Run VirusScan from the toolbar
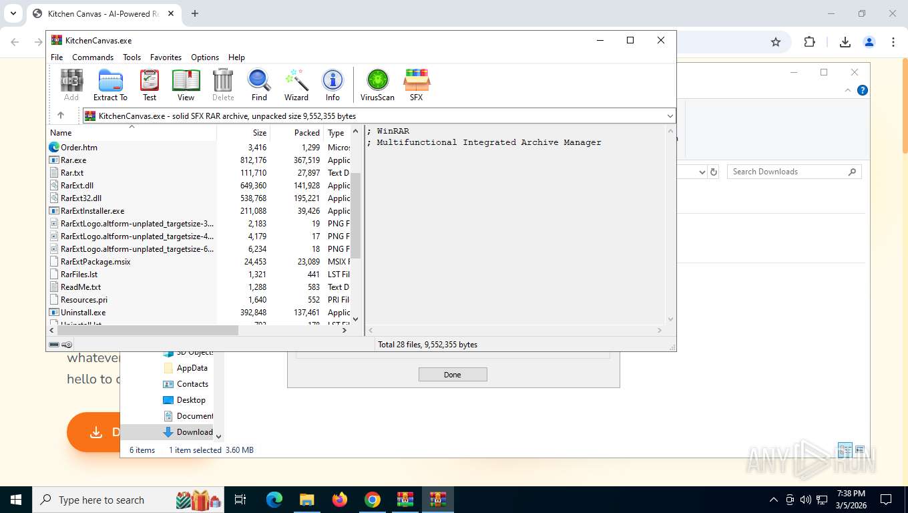Screen dimensions: 908x513 [x=377, y=85]
